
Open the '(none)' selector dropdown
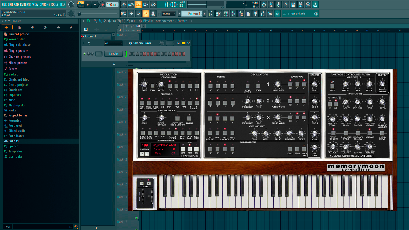[x=169, y=13]
